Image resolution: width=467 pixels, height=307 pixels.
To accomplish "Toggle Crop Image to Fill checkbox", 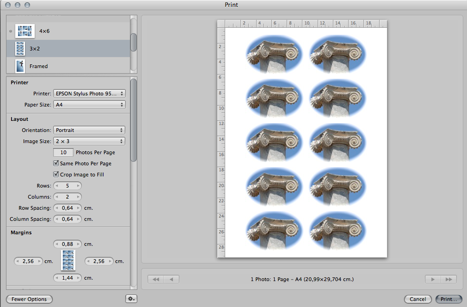I will [x=56, y=174].
